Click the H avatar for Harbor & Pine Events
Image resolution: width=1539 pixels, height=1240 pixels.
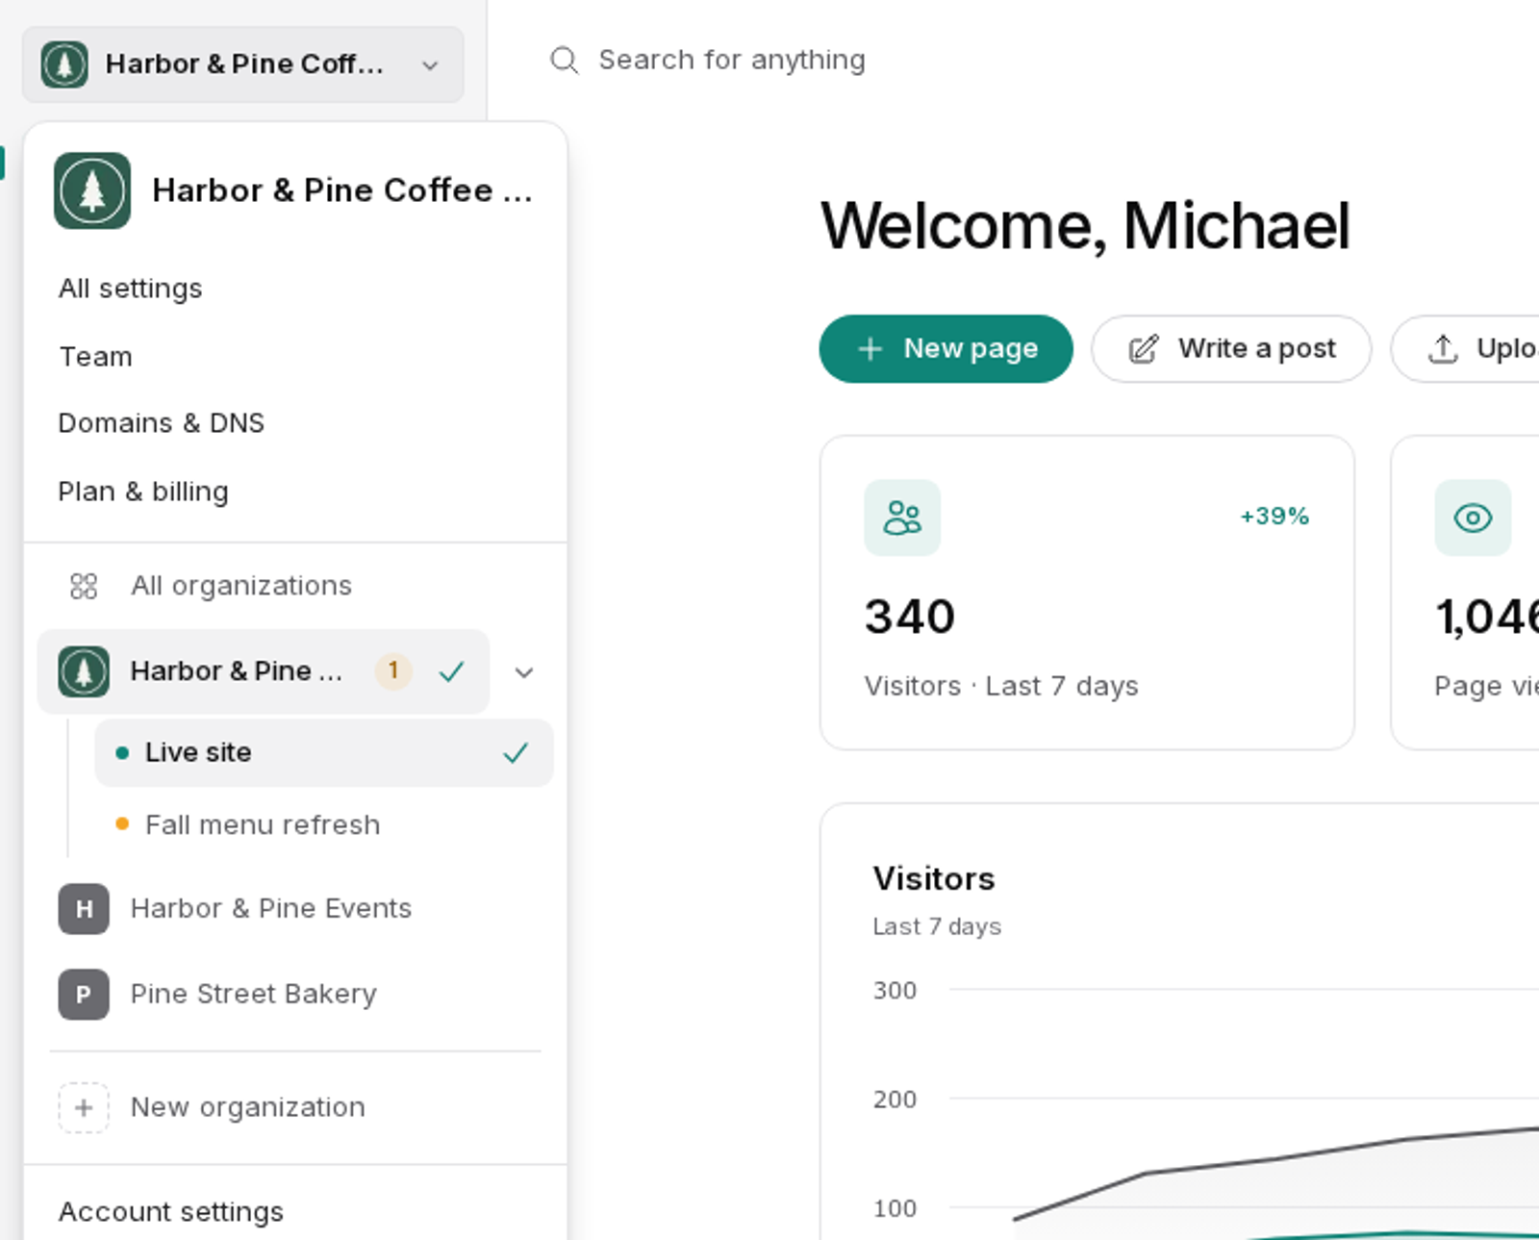(84, 909)
